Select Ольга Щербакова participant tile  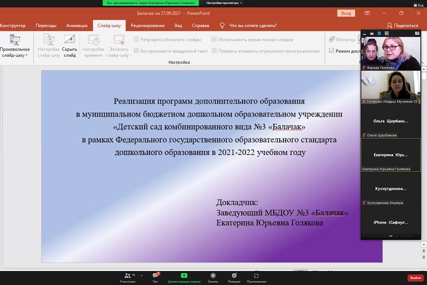(x=391, y=121)
